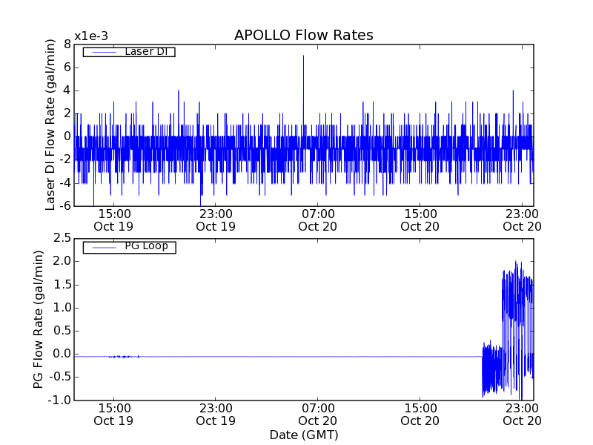Click the "8" y-axis tick on Laser DI plot
This screenshot has width=593, height=445.
(67, 44)
